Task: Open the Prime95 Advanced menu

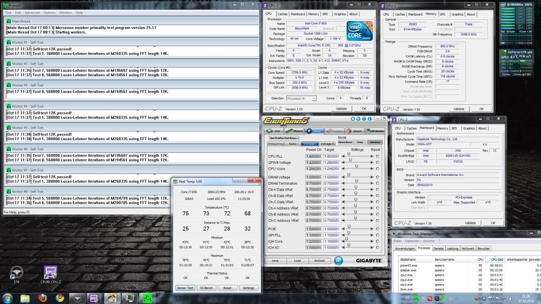Action: click(32, 13)
